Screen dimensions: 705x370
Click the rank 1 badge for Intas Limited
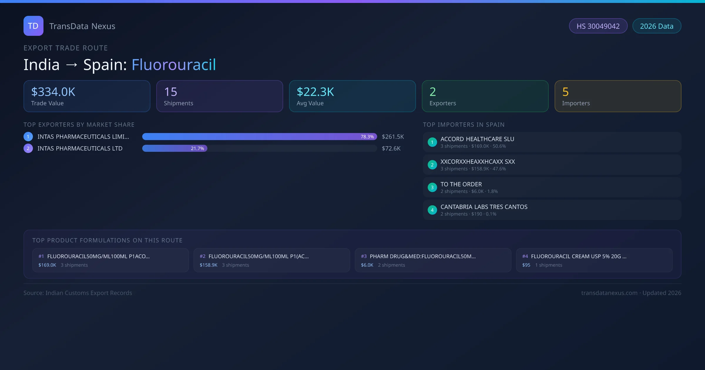tap(28, 137)
